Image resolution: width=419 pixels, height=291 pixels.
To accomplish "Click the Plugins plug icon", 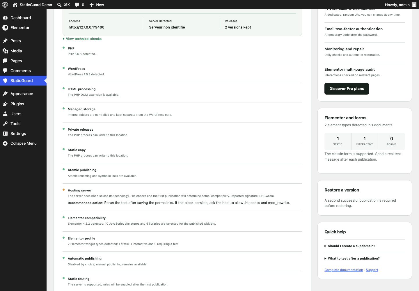I will pos(5,104).
